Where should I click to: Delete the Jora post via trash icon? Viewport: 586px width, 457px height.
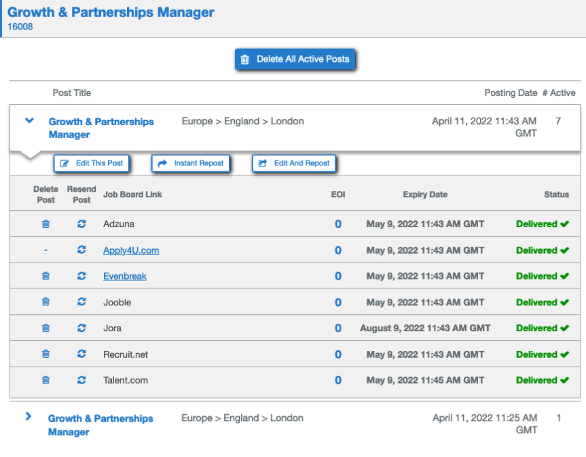click(45, 328)
